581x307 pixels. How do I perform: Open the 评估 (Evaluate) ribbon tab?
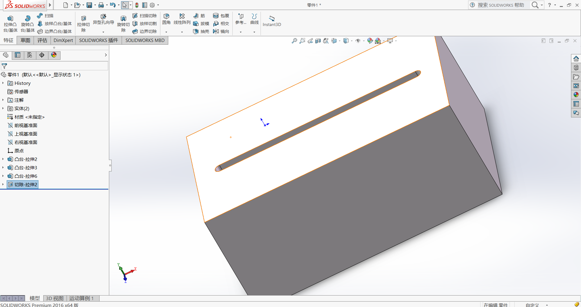(x=42, y=40)
